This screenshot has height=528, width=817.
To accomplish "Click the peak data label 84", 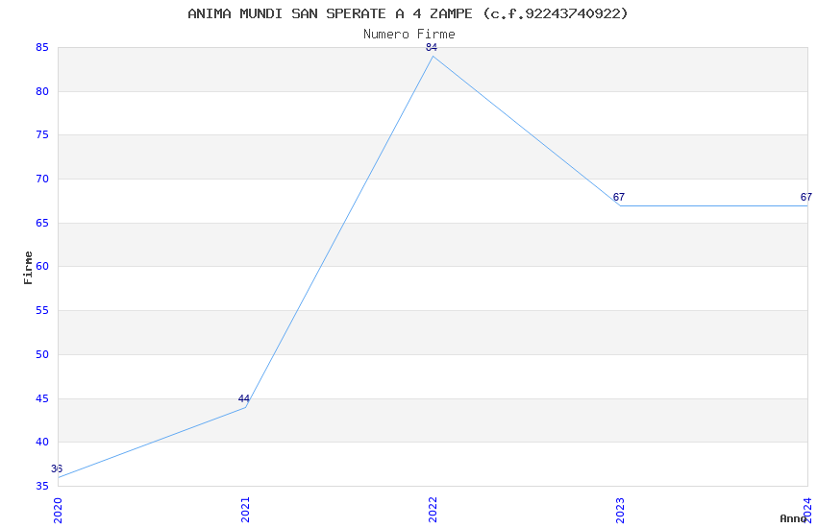I will pos(432,47).
